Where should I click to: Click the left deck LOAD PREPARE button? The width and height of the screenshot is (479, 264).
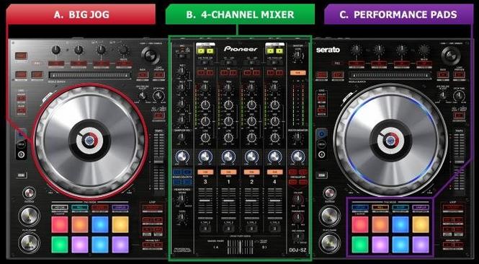click(x=159, y=74)
